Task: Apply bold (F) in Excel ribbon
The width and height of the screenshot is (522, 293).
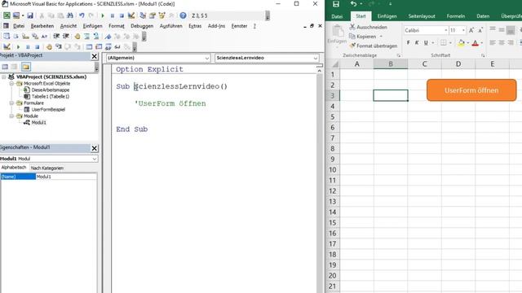Action: pos(408,42)
